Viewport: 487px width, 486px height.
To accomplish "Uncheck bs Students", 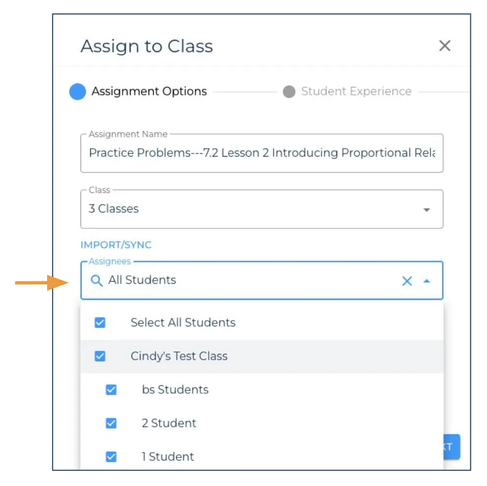I will [111, 389].
